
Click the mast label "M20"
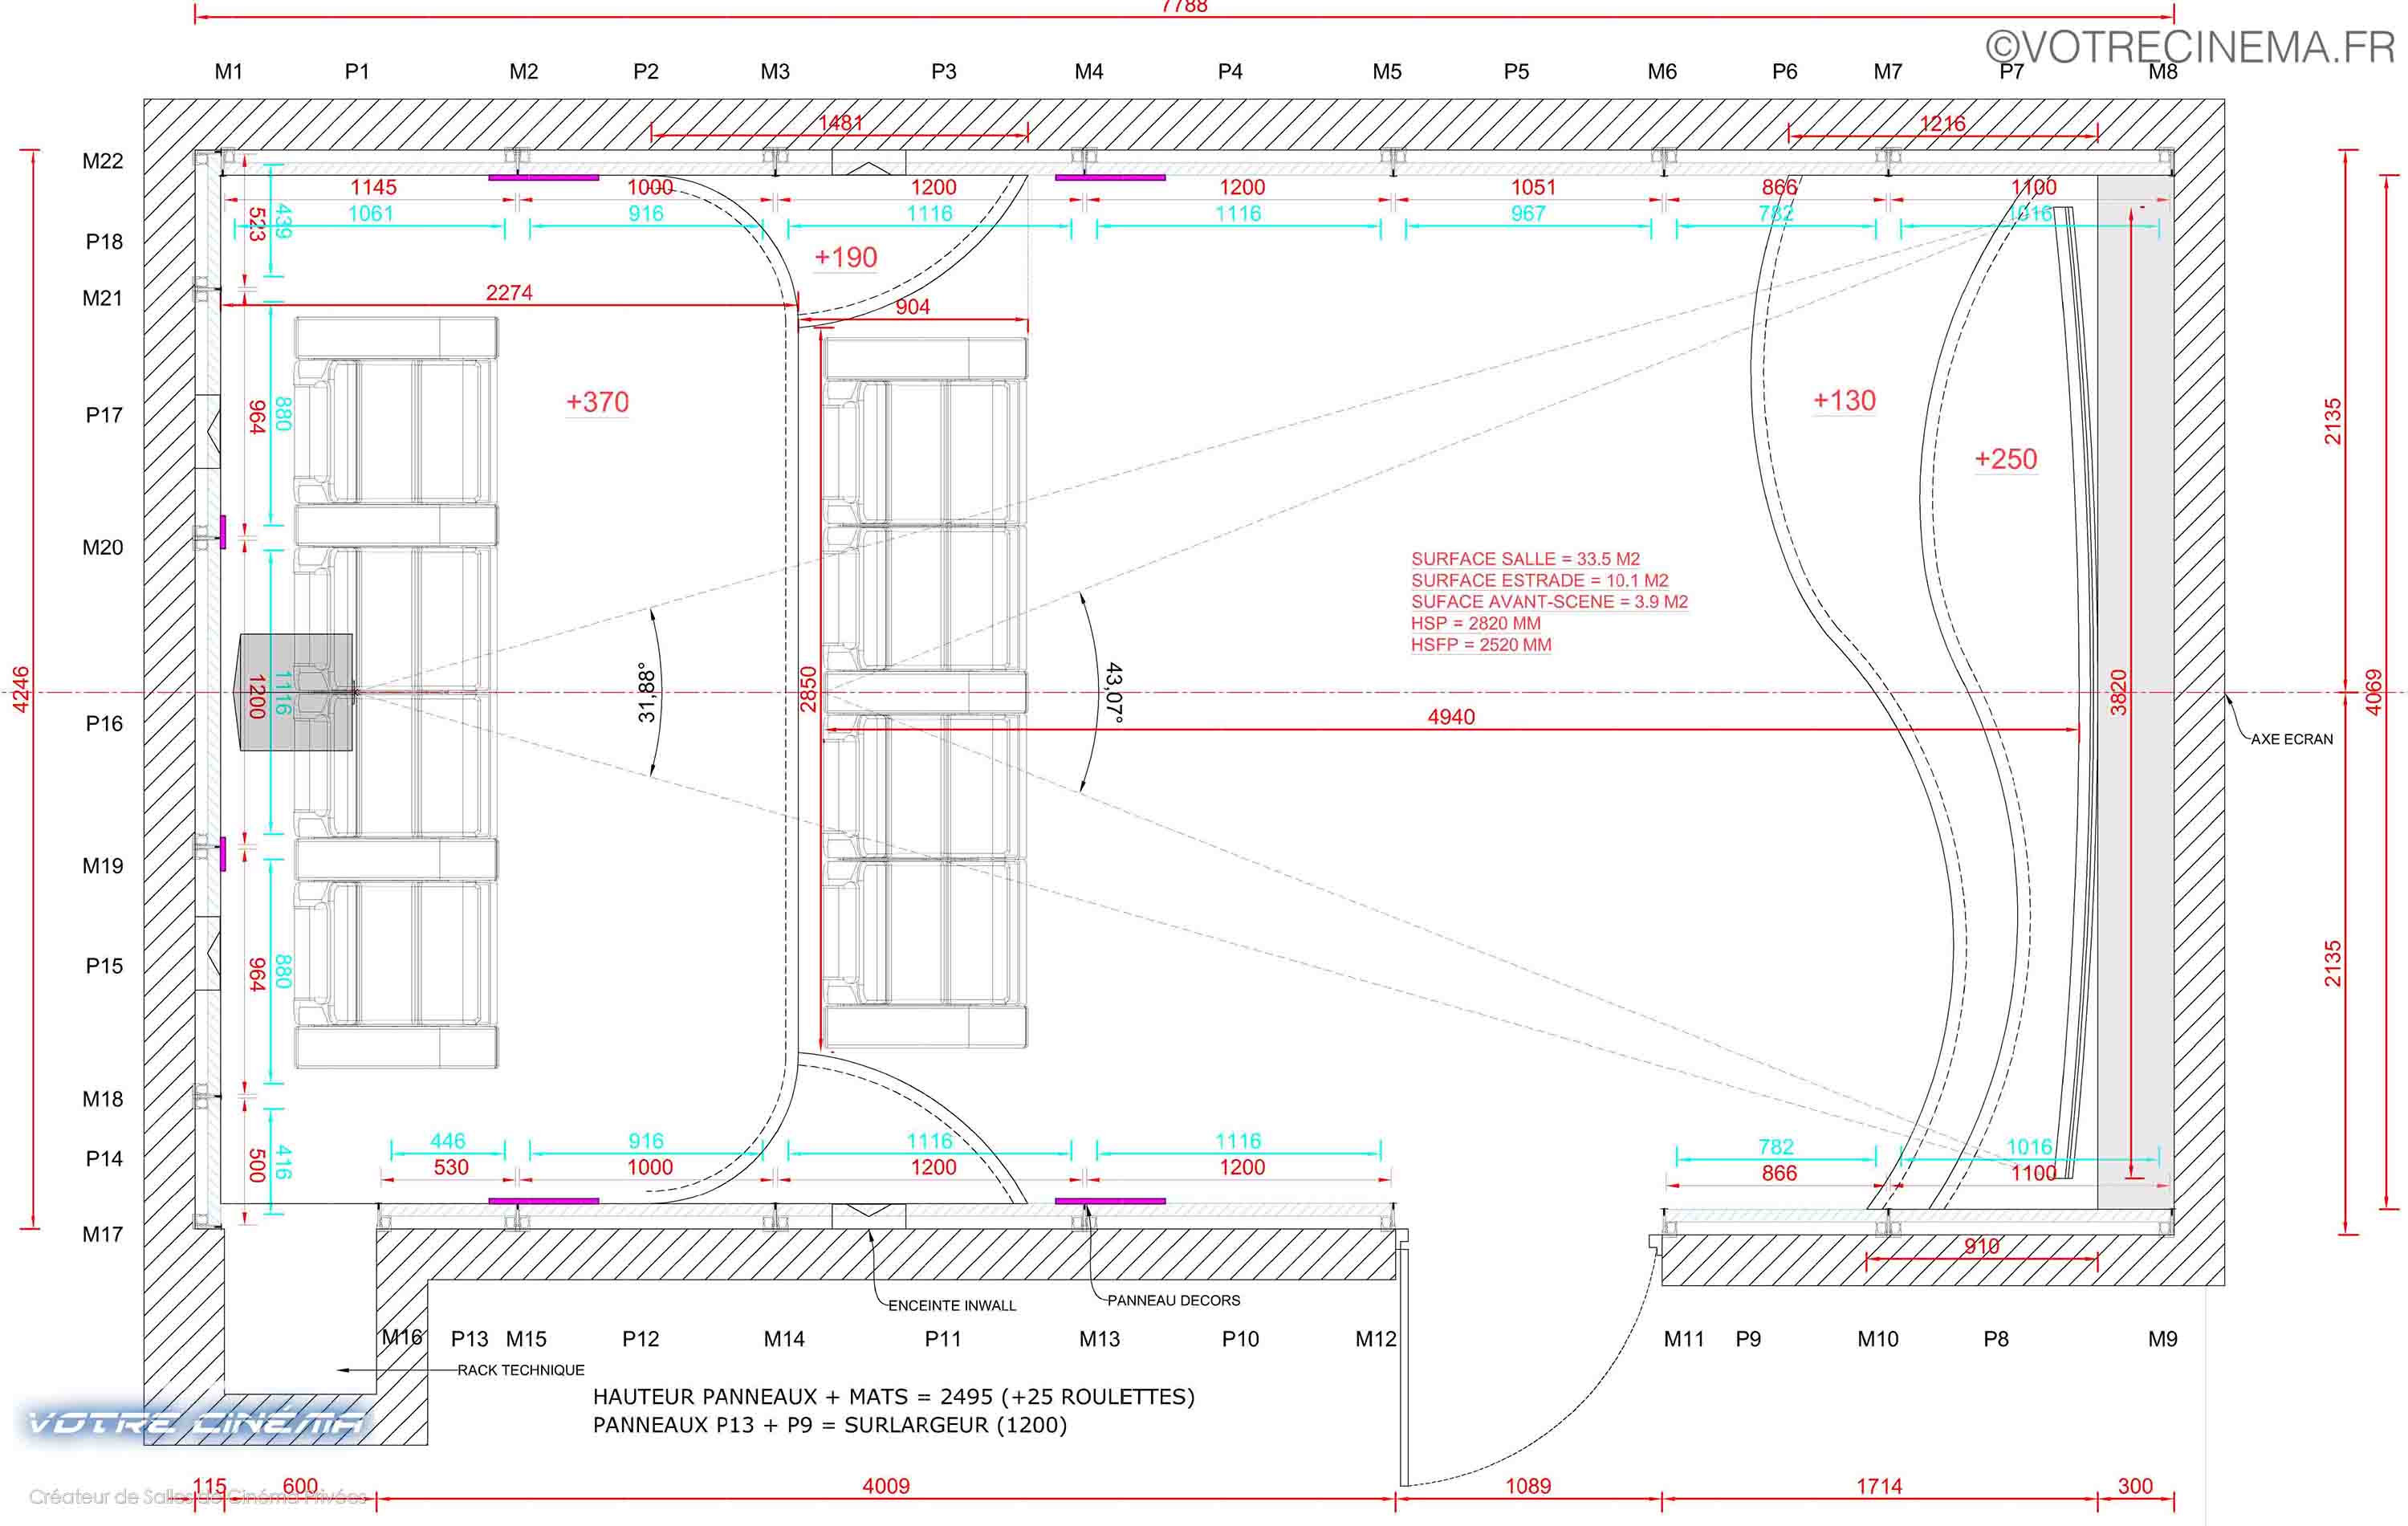(103, 547)
